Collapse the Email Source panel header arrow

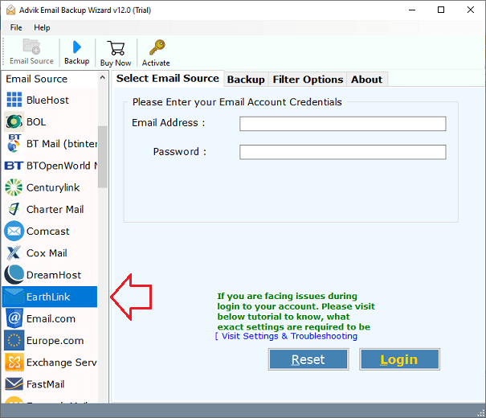tap(103, 77)
